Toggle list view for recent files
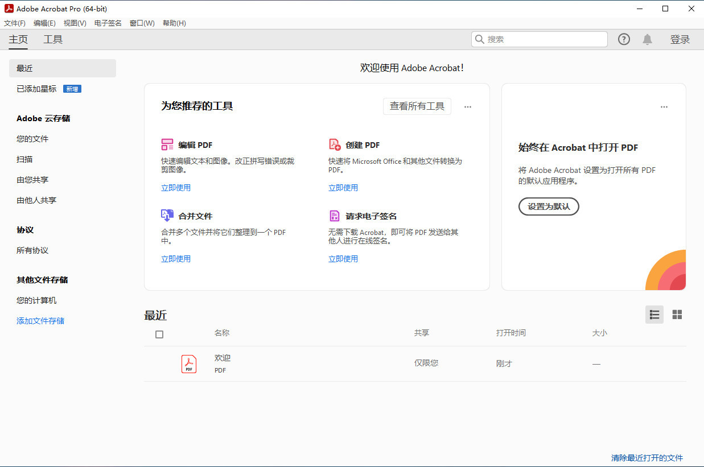The width and height of the screenshot is (704, 467). 654,315
